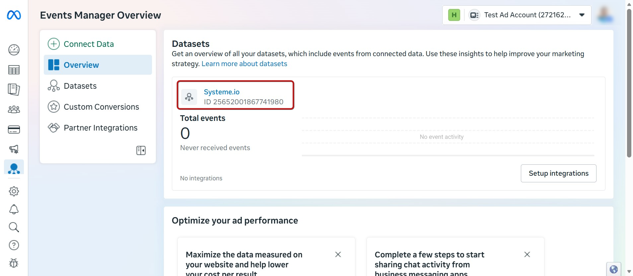
Task: Open the Ads Manager table icon
Action: 14,70
